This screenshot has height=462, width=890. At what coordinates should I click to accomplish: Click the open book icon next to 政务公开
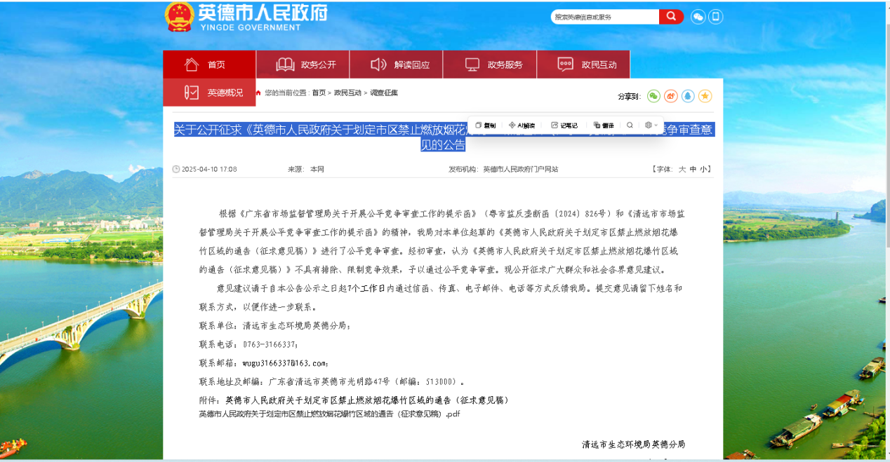pyautogui.click(x=285, y=64)
